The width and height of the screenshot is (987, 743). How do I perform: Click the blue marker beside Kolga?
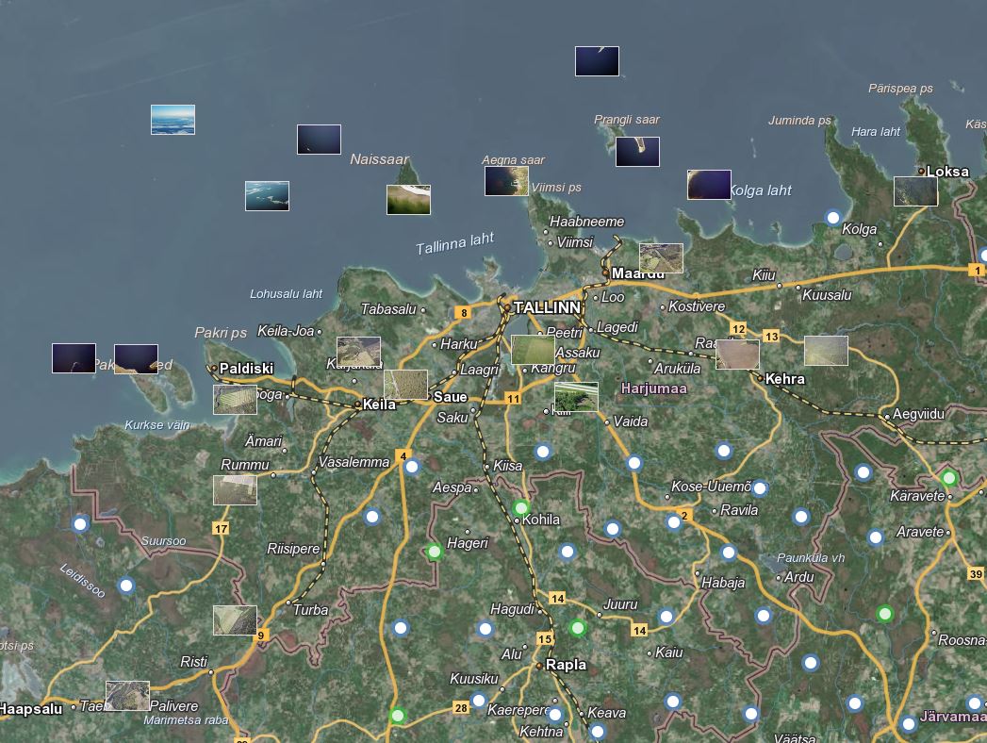click(x=832, y=218)
